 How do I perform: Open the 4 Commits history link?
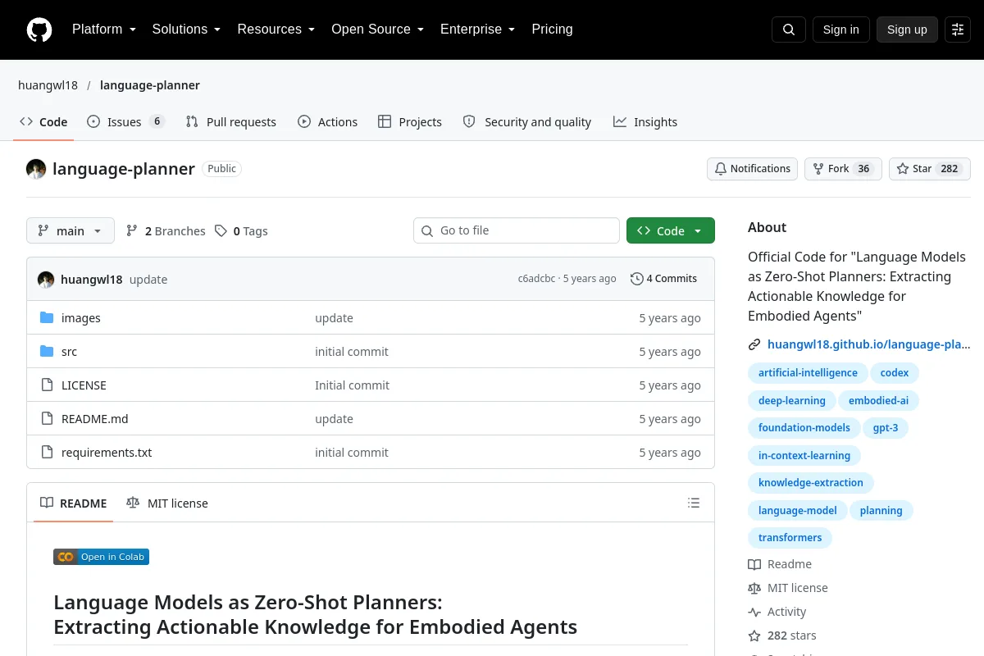point(663,279)
